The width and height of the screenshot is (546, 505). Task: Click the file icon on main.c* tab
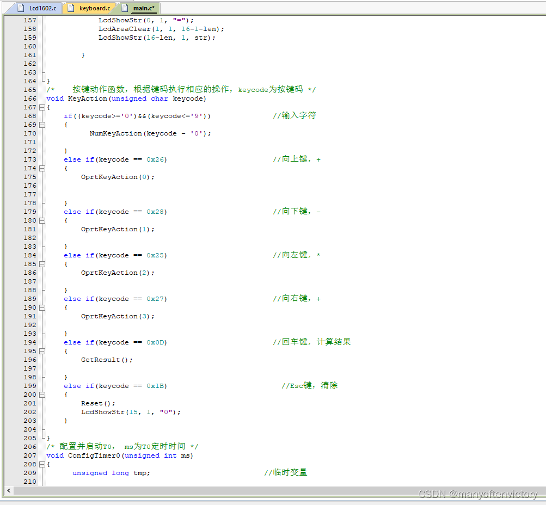tap(125, 8)
